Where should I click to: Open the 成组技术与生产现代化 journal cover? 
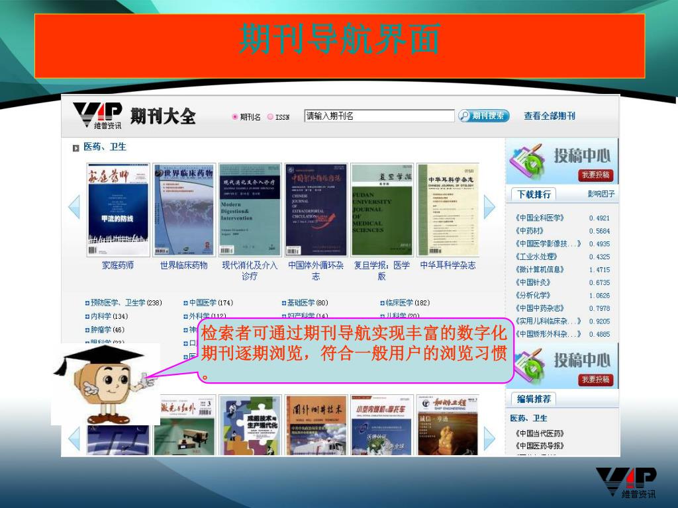point(250,425)
